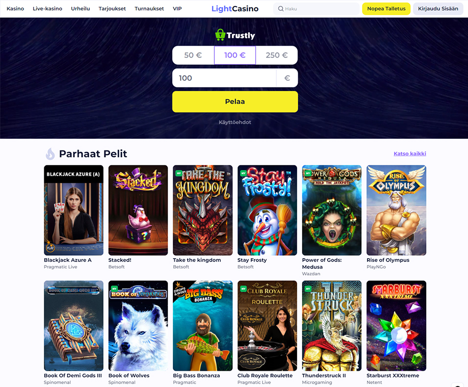Image resolution: width=468 pixels, height=387 pixels.
Task: Click the Nopea Talletus button
Action: (386, 9)
